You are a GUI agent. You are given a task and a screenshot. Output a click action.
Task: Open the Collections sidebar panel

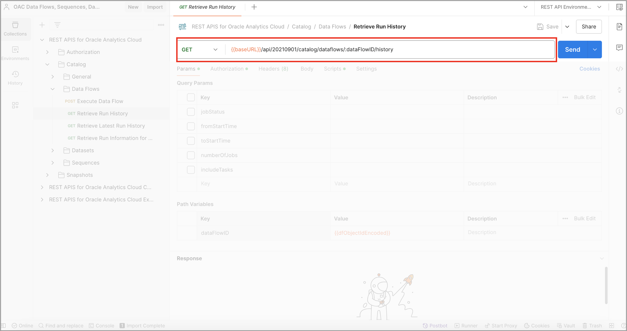[15, 29]
